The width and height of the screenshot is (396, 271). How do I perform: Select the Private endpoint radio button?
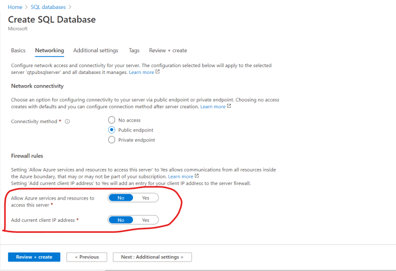111,139
